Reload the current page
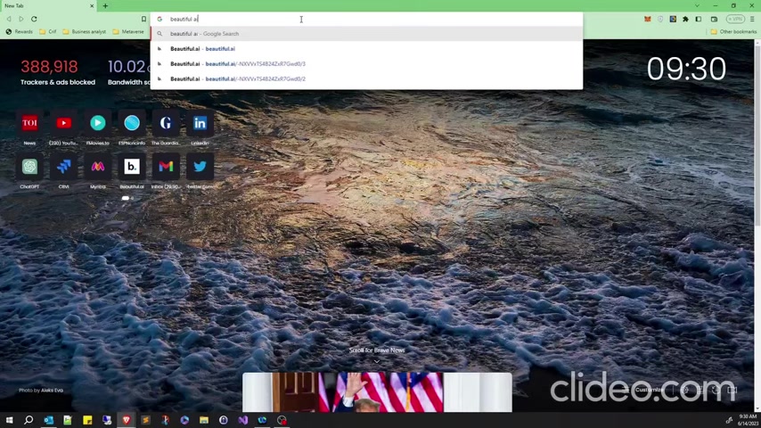This screenshot has width=761, height=428. pos(34,19)
